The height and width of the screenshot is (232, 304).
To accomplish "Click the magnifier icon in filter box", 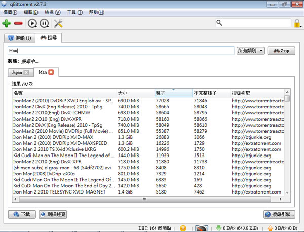I will tap(219, 23).
